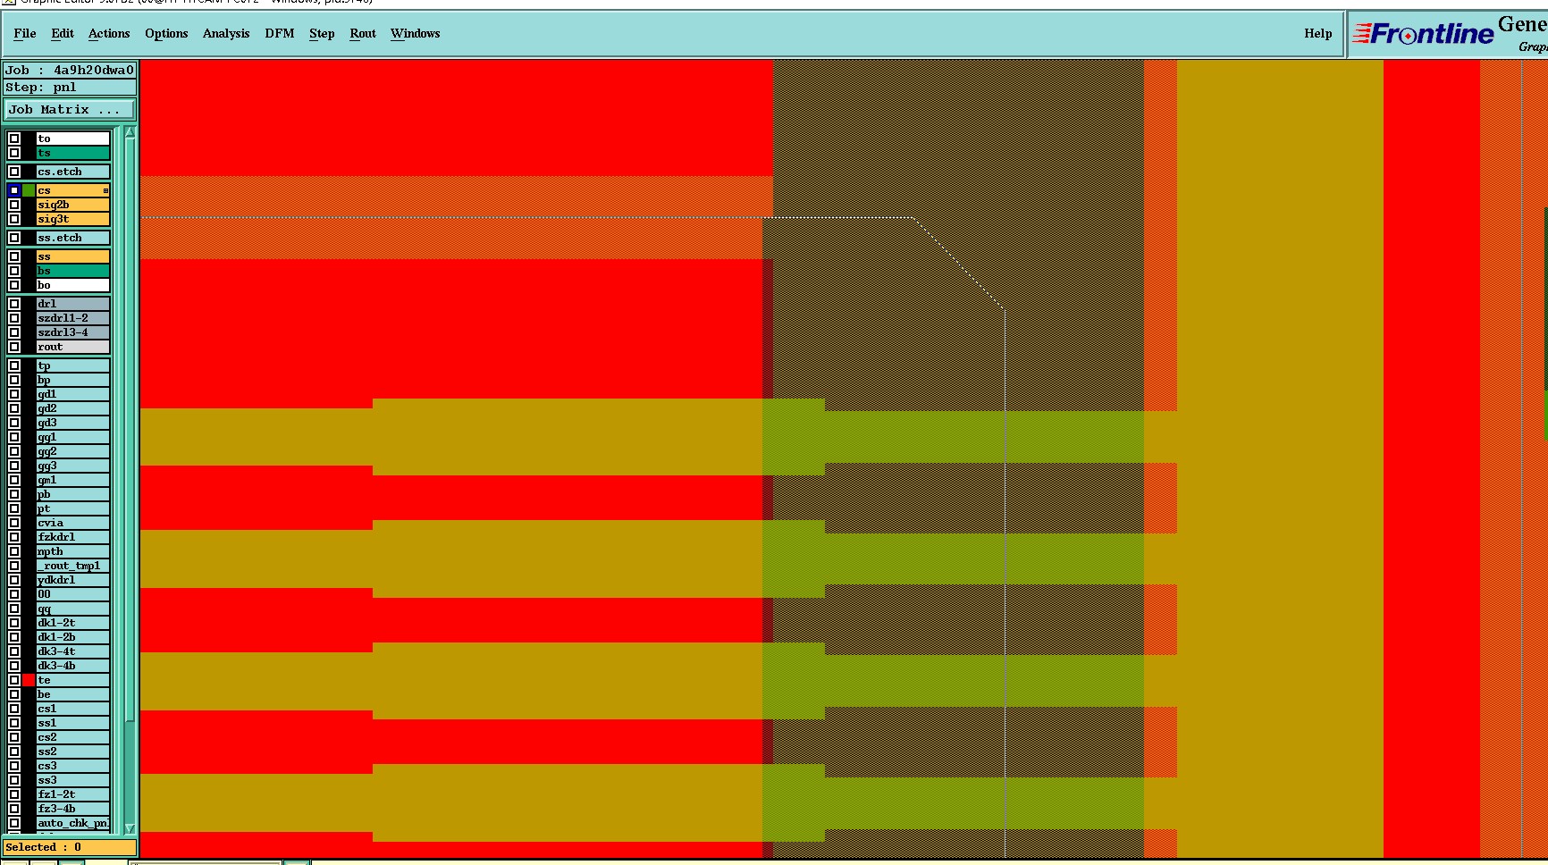Toggle the sig3t layer checkbox
Viewport: 1548px width, 865px height.
click(x=14, y=219)
